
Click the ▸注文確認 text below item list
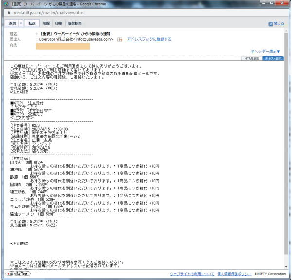pos(19,243)
